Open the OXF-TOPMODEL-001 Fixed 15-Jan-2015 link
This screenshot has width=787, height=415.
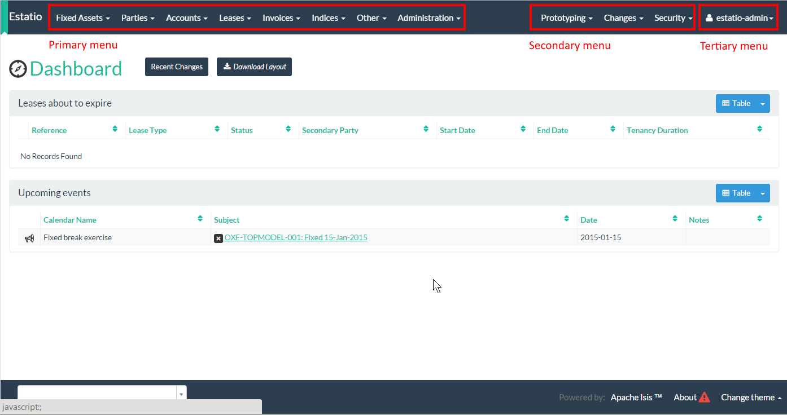tap(296, 237)
